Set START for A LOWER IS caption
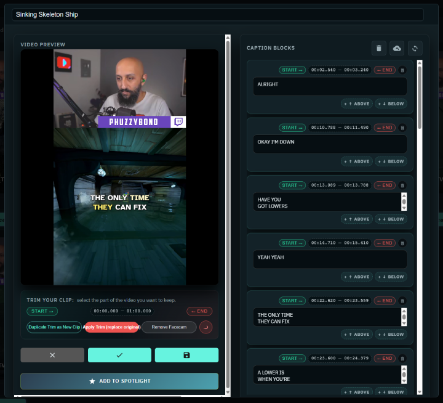 (292, 358)
